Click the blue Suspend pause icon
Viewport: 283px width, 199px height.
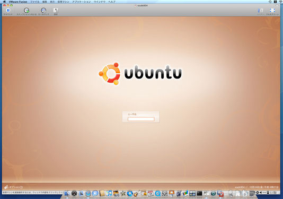(x=8, y=10)
